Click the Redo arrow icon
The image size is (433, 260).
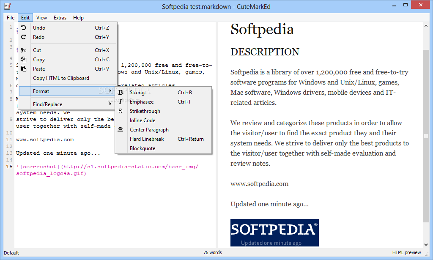coord(24,37)
